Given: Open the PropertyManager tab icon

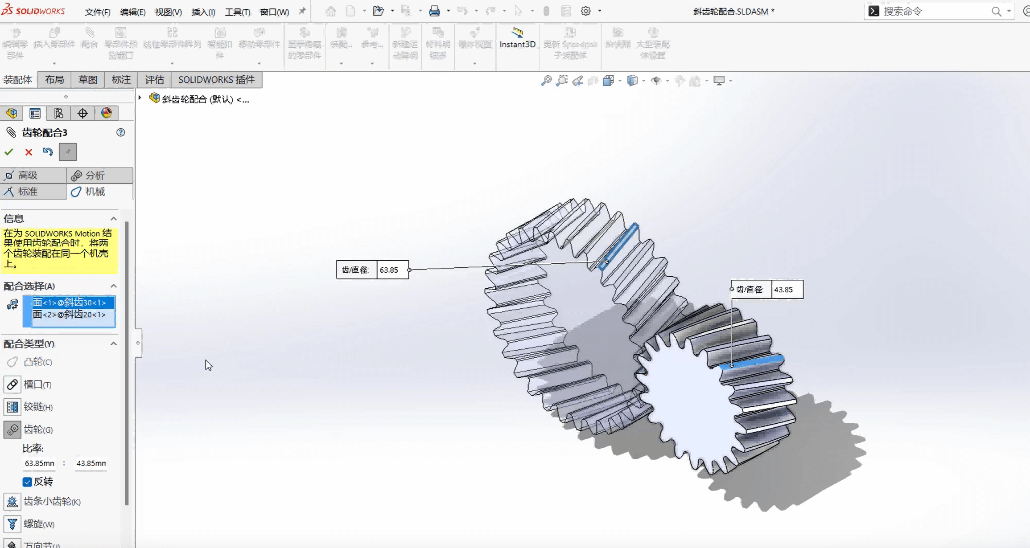Looking at the screenshot, I should point(35,113).
